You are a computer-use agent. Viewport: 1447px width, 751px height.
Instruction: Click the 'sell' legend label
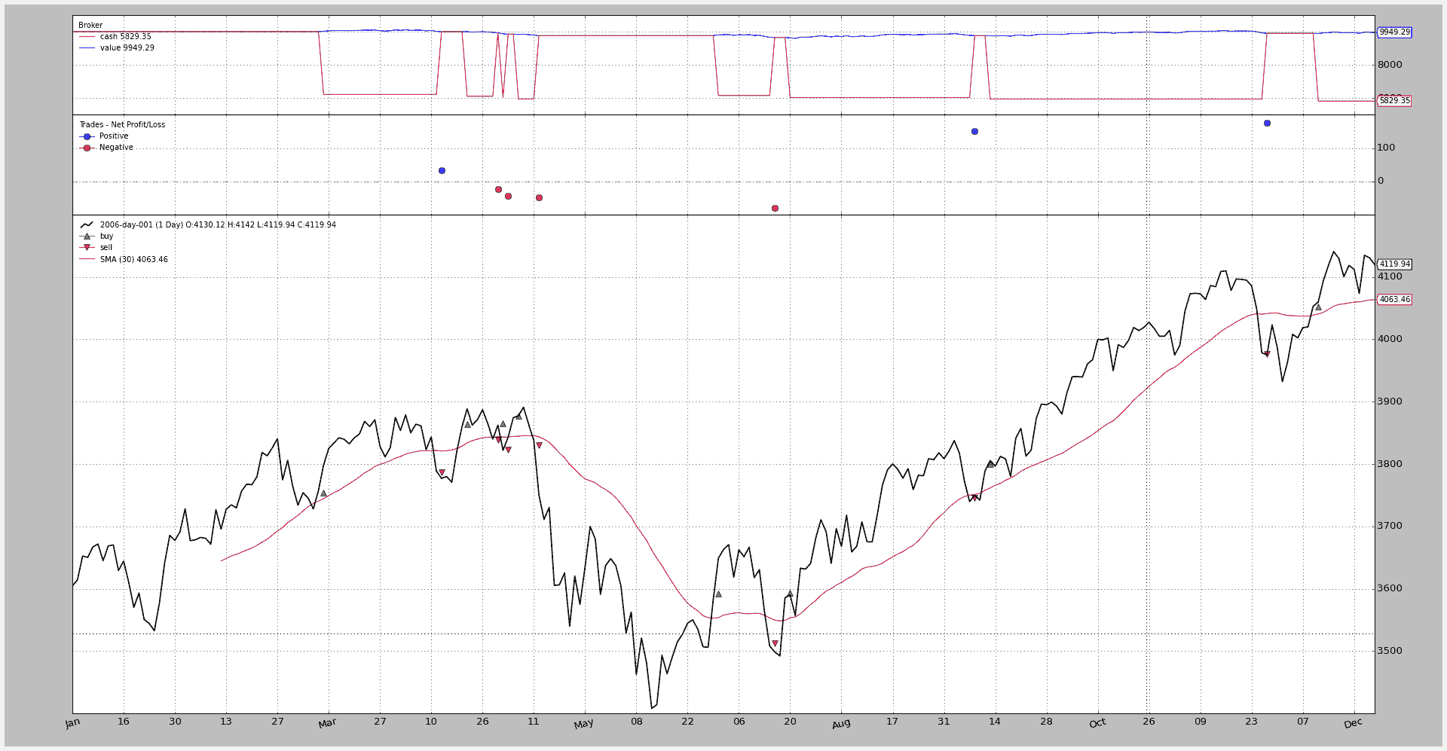click(106, 248)
